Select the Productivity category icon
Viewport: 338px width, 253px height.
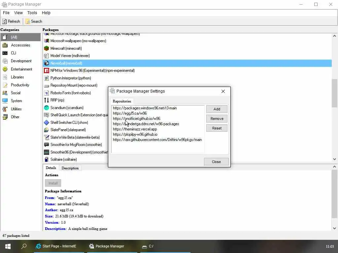point(5,85)
